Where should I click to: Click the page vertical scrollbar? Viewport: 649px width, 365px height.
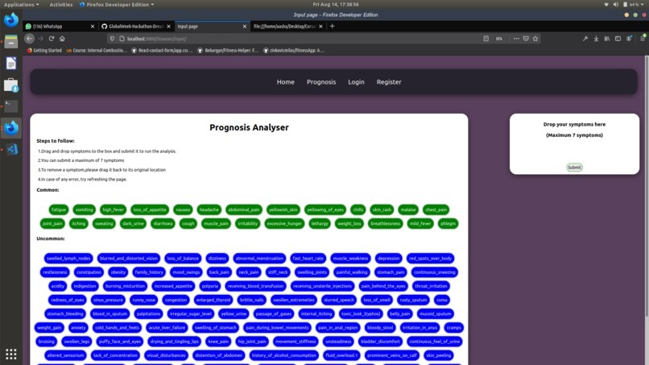point(646,186)
